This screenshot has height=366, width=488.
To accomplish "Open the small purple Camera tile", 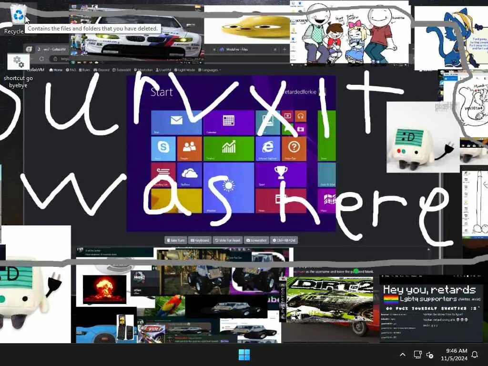I will 300,129.
